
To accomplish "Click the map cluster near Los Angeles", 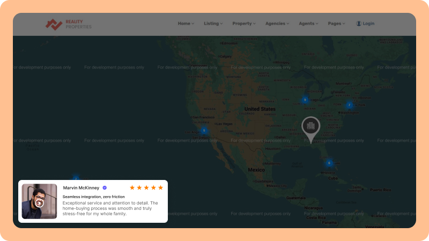I will tap(204, 130).
